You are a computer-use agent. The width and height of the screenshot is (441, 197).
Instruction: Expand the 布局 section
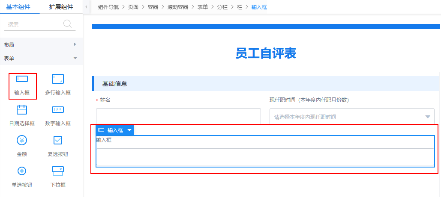coord(41,44)
